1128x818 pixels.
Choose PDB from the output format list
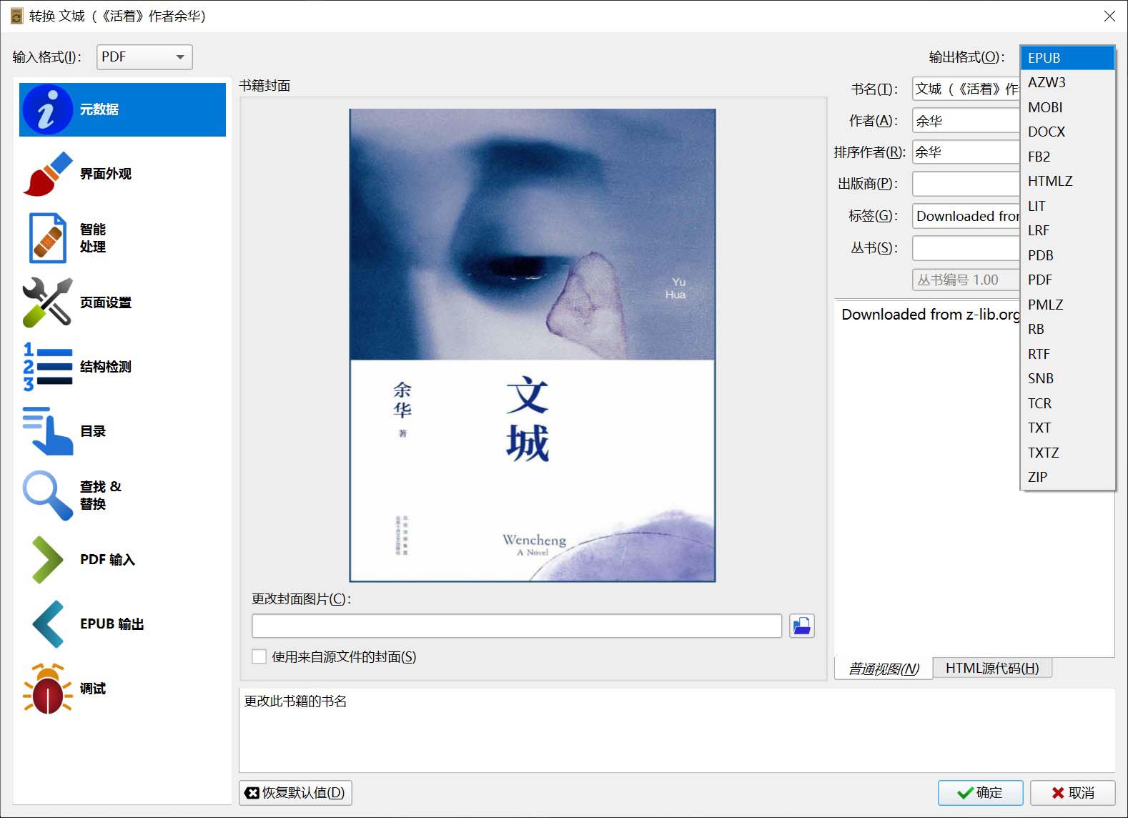click(1068, 255)
